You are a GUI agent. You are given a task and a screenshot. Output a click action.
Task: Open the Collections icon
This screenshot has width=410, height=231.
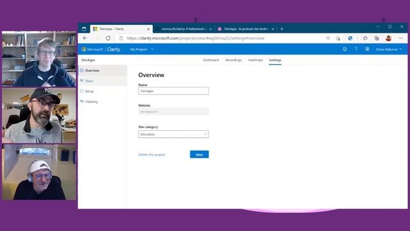[377, 38]
